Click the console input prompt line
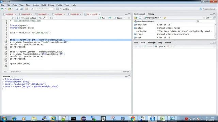The height and width of the screenshot is (122, 218). click(x=66, y=89)
